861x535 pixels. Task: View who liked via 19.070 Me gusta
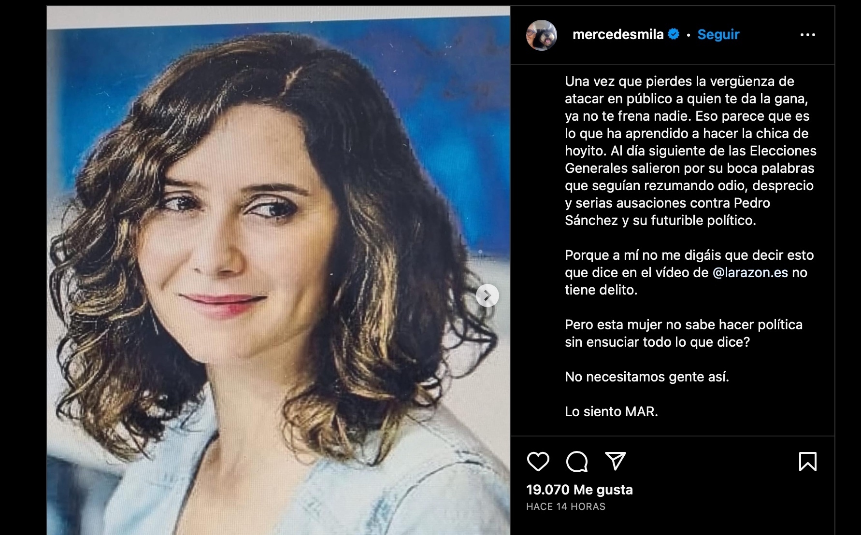579,490
